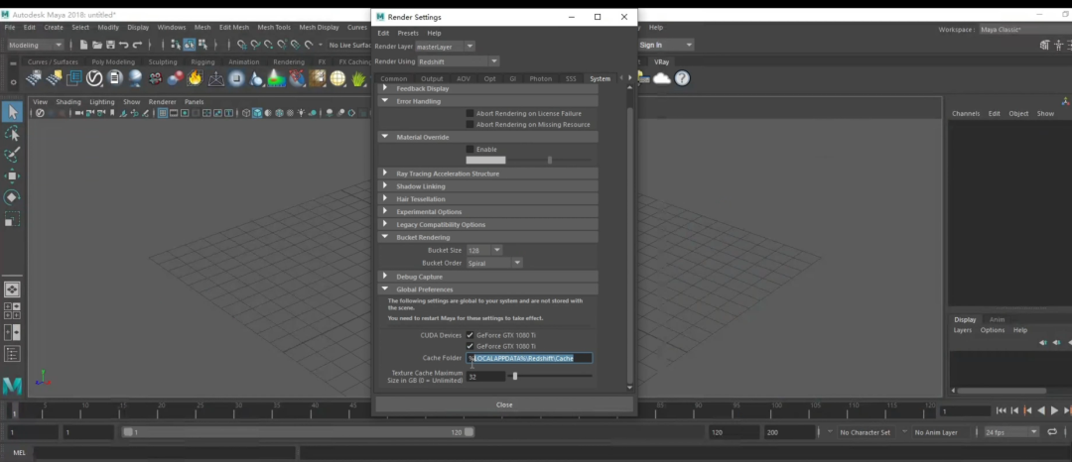Image resolution: width=1072 pixels, height=462 pixels.
Task: Open the question mark help shelf icon
Action: 682,78
